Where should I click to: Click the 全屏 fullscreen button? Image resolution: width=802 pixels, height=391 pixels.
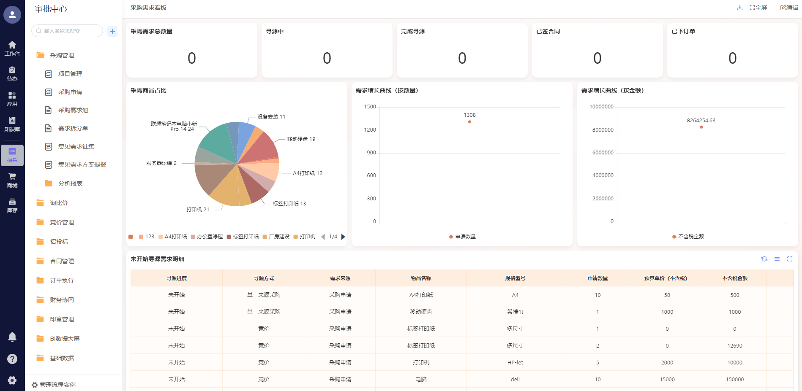[758, 8]
